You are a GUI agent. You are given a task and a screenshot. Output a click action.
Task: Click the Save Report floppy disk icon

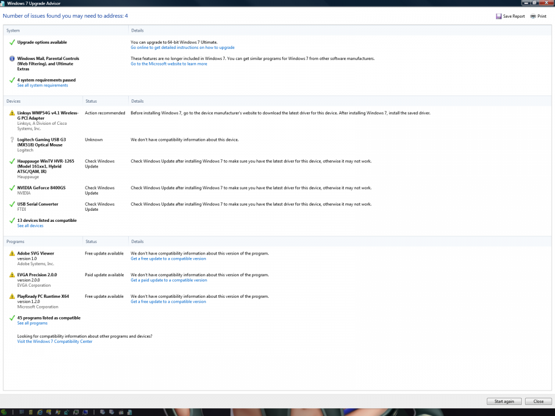pos(498,17)
